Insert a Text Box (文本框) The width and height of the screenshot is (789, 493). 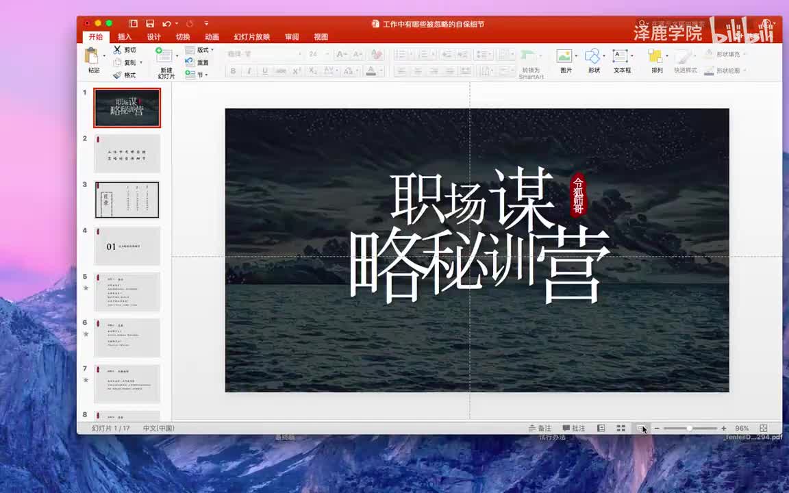620,56
